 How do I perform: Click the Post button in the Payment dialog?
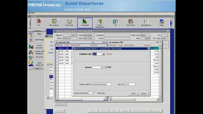point(133,93)
